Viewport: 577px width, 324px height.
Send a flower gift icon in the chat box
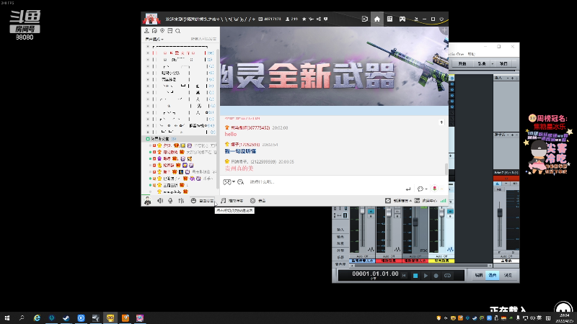(435, 189)
